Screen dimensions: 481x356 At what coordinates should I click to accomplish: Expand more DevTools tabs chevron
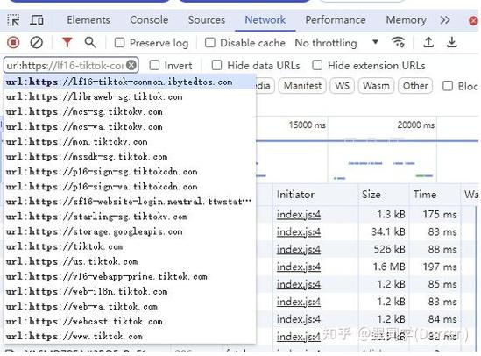(x=445, y=20)
